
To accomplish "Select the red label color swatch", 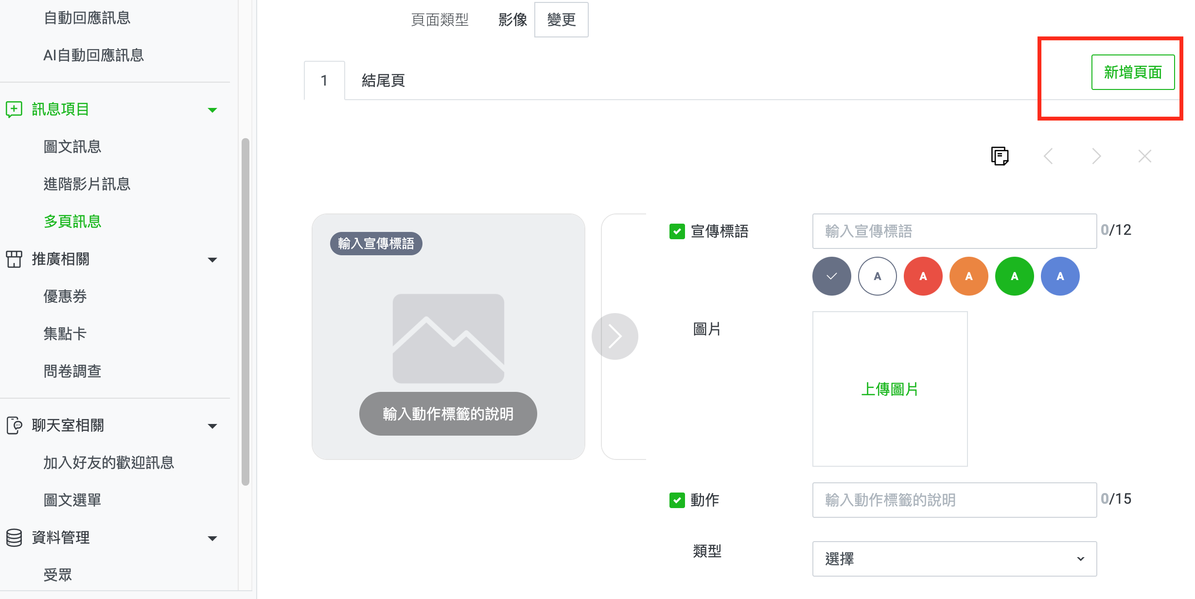I will click(923, 276).
